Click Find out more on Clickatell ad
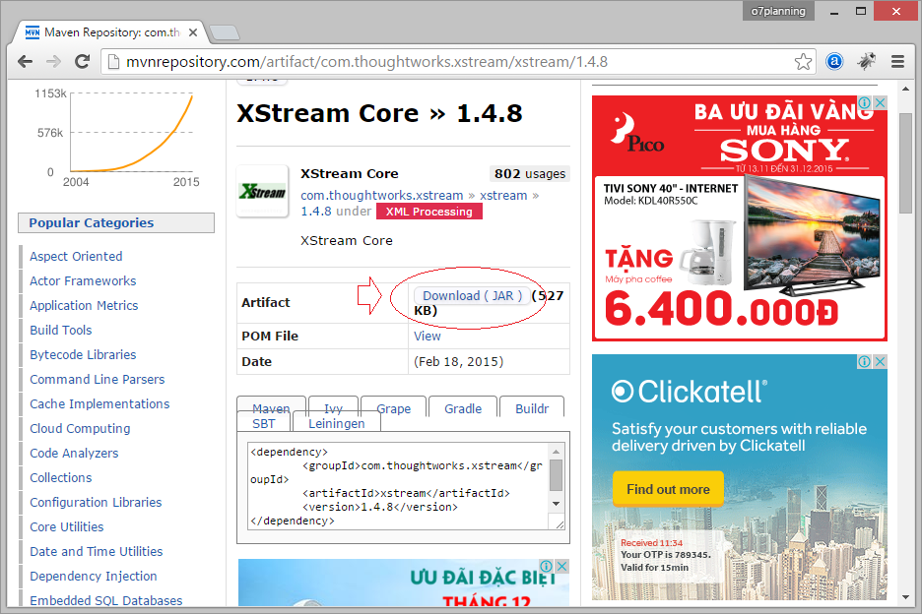 pos(668,489)
